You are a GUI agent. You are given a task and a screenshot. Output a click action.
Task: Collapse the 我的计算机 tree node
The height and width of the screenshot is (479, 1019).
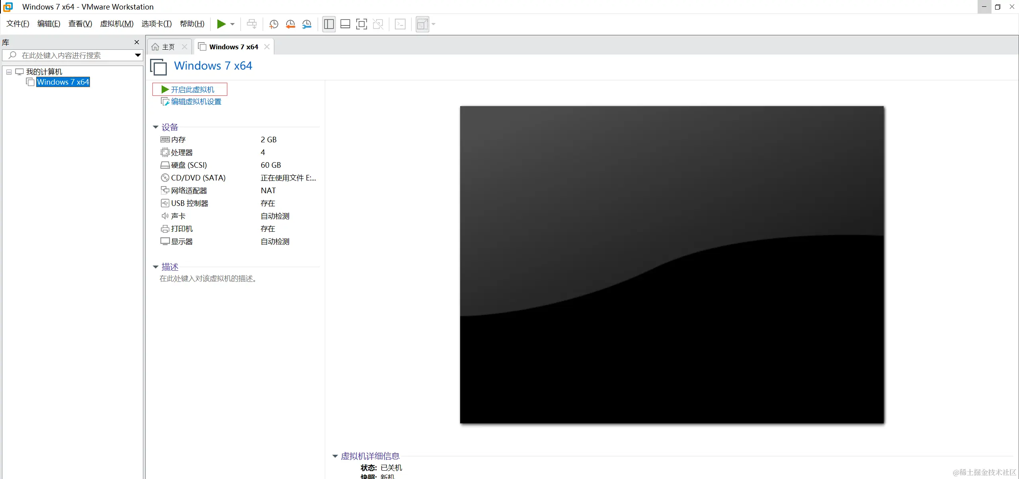(9, 72)
